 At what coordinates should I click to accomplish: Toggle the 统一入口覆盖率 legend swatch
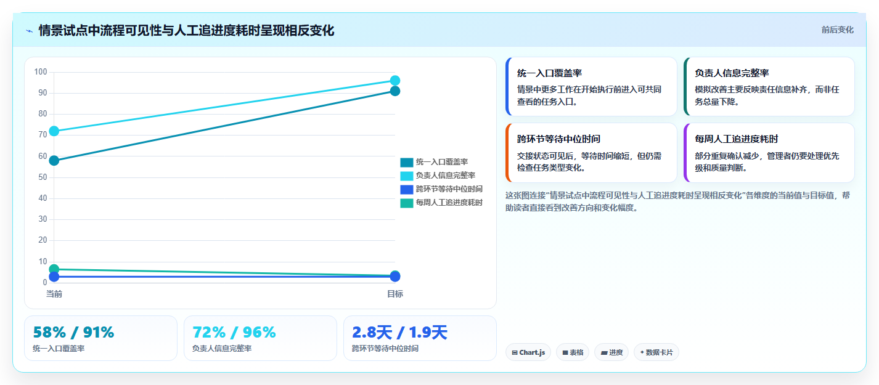(x=407, y=163)
